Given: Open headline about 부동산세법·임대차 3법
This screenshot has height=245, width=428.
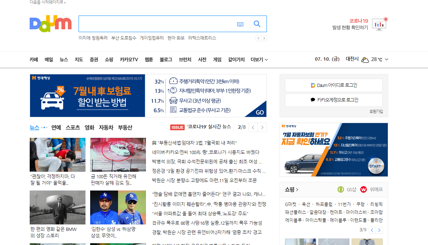Looking at the screenshot, I should [x=194, y=143].
